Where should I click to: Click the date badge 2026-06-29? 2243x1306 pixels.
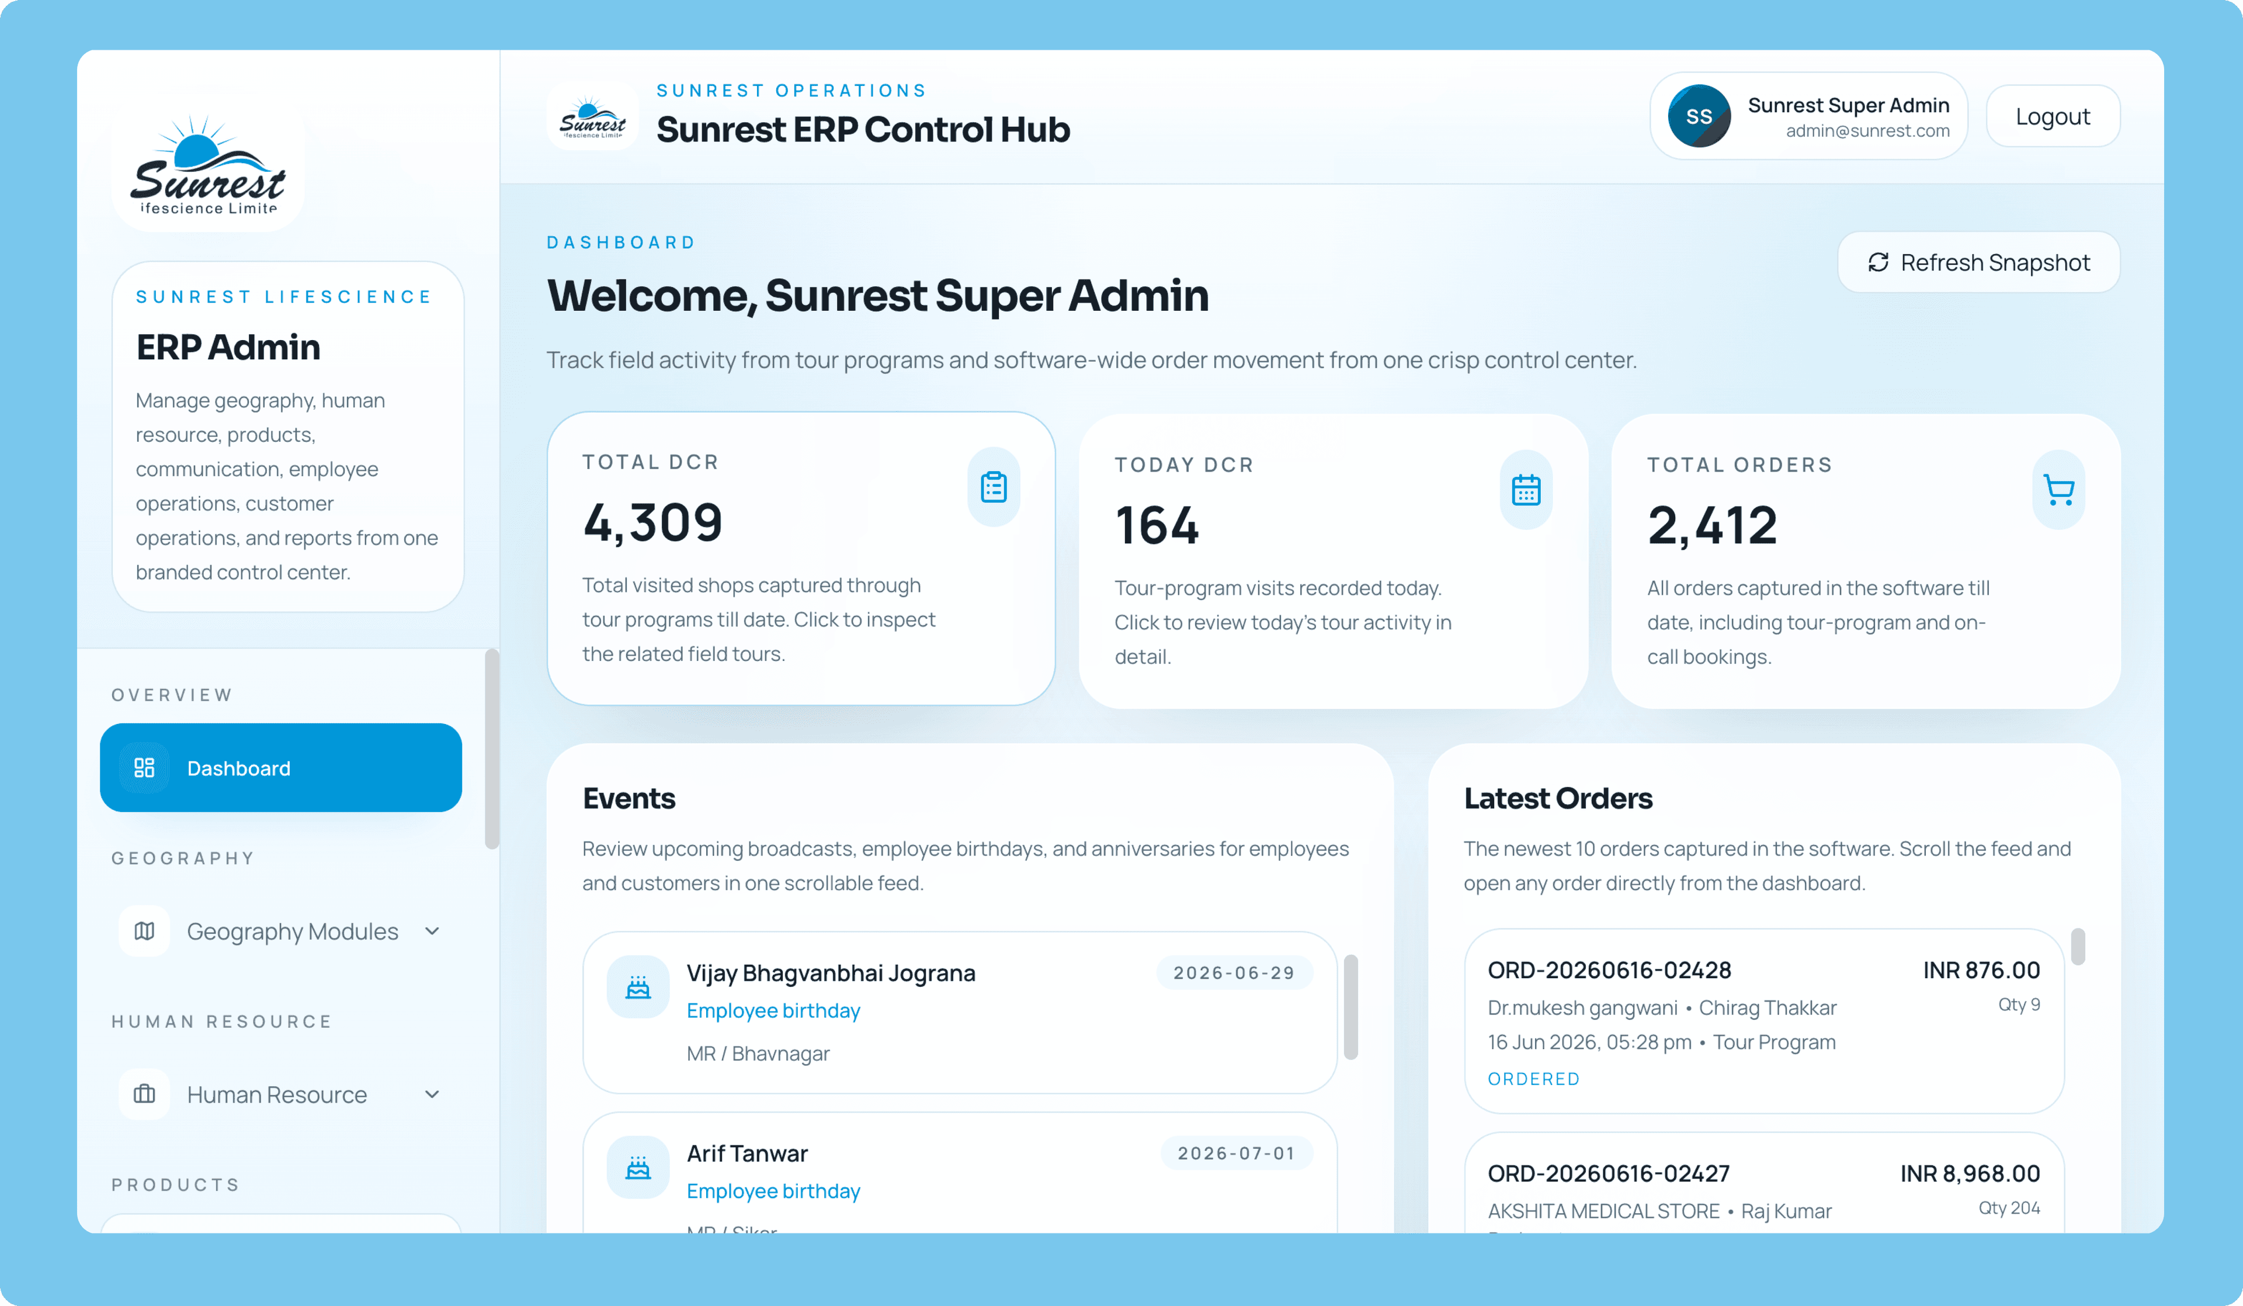pos(1234,972)
